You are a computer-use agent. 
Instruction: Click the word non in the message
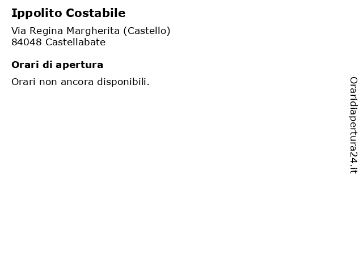pos(48,82)
